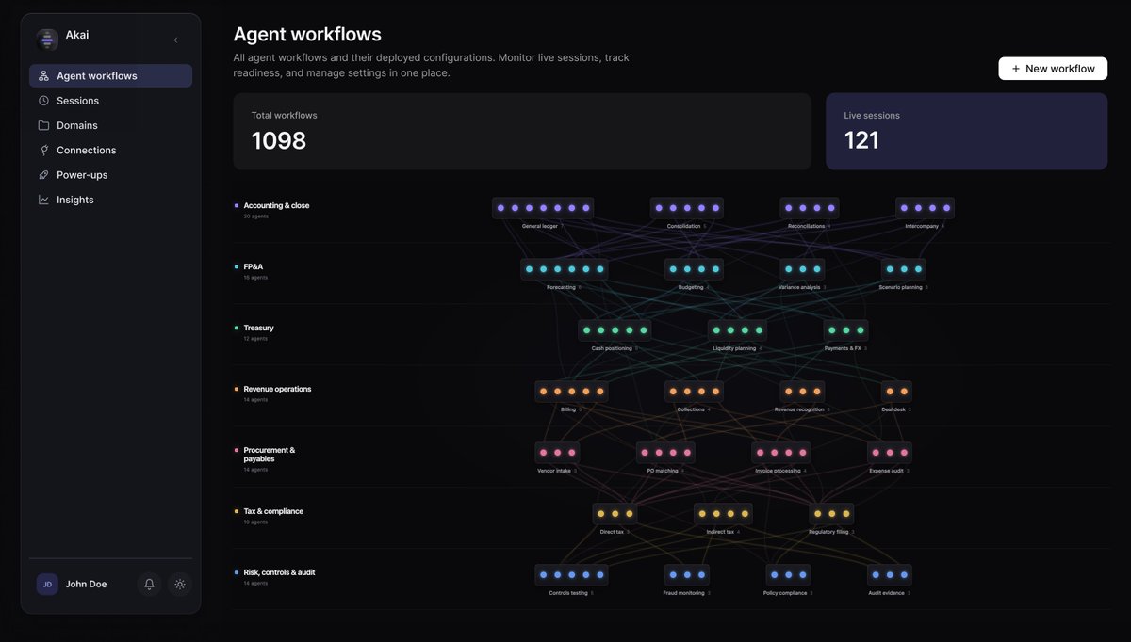Select the General ledger agent node

pyautogui.click(x=543, y=208)
